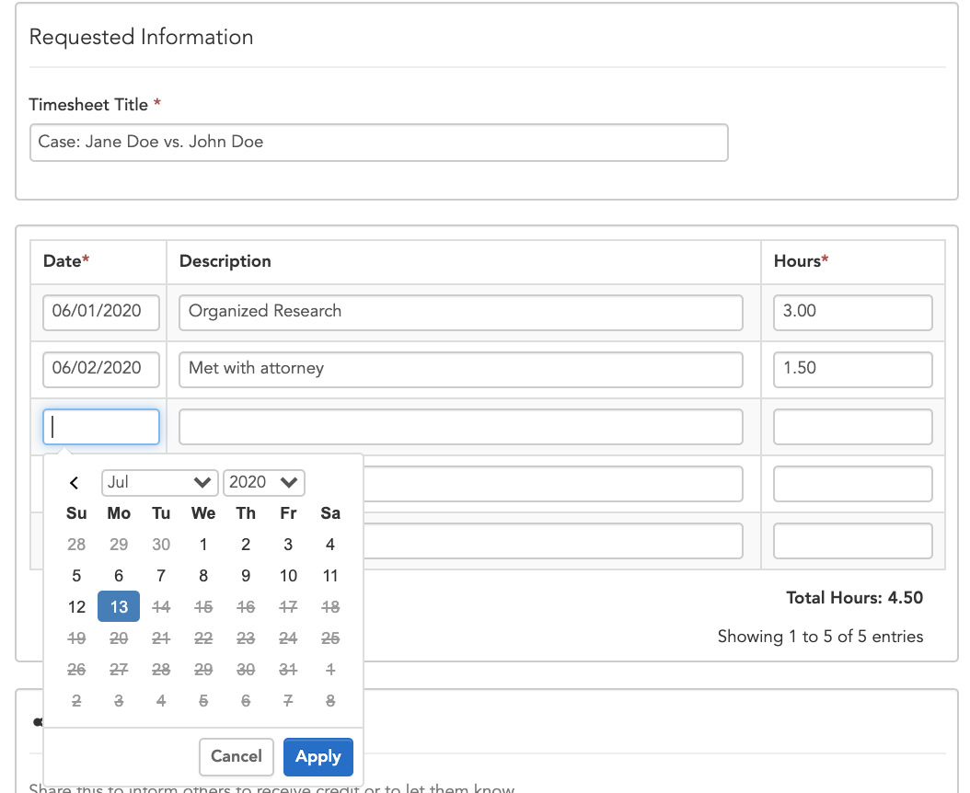Screen dimensions: 970x793
Task: Click the fourth-row description field
Action: pyautogui.click(x=553, y=484)
